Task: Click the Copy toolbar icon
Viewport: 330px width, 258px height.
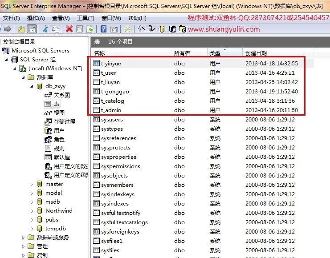Action: [x=56, y=29]
